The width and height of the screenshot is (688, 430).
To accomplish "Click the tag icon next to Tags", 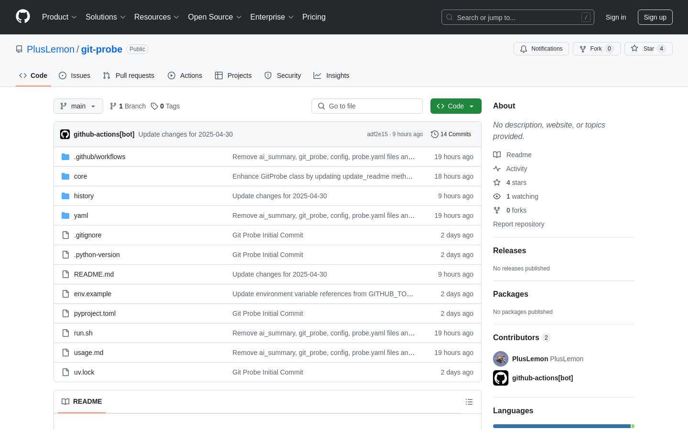I will click(154, 106).
